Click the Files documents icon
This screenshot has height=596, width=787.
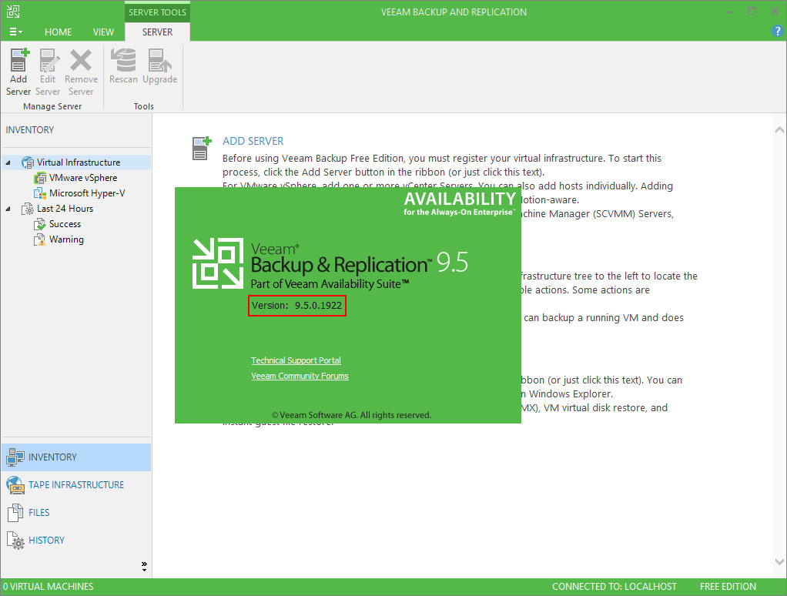[15, 512]
